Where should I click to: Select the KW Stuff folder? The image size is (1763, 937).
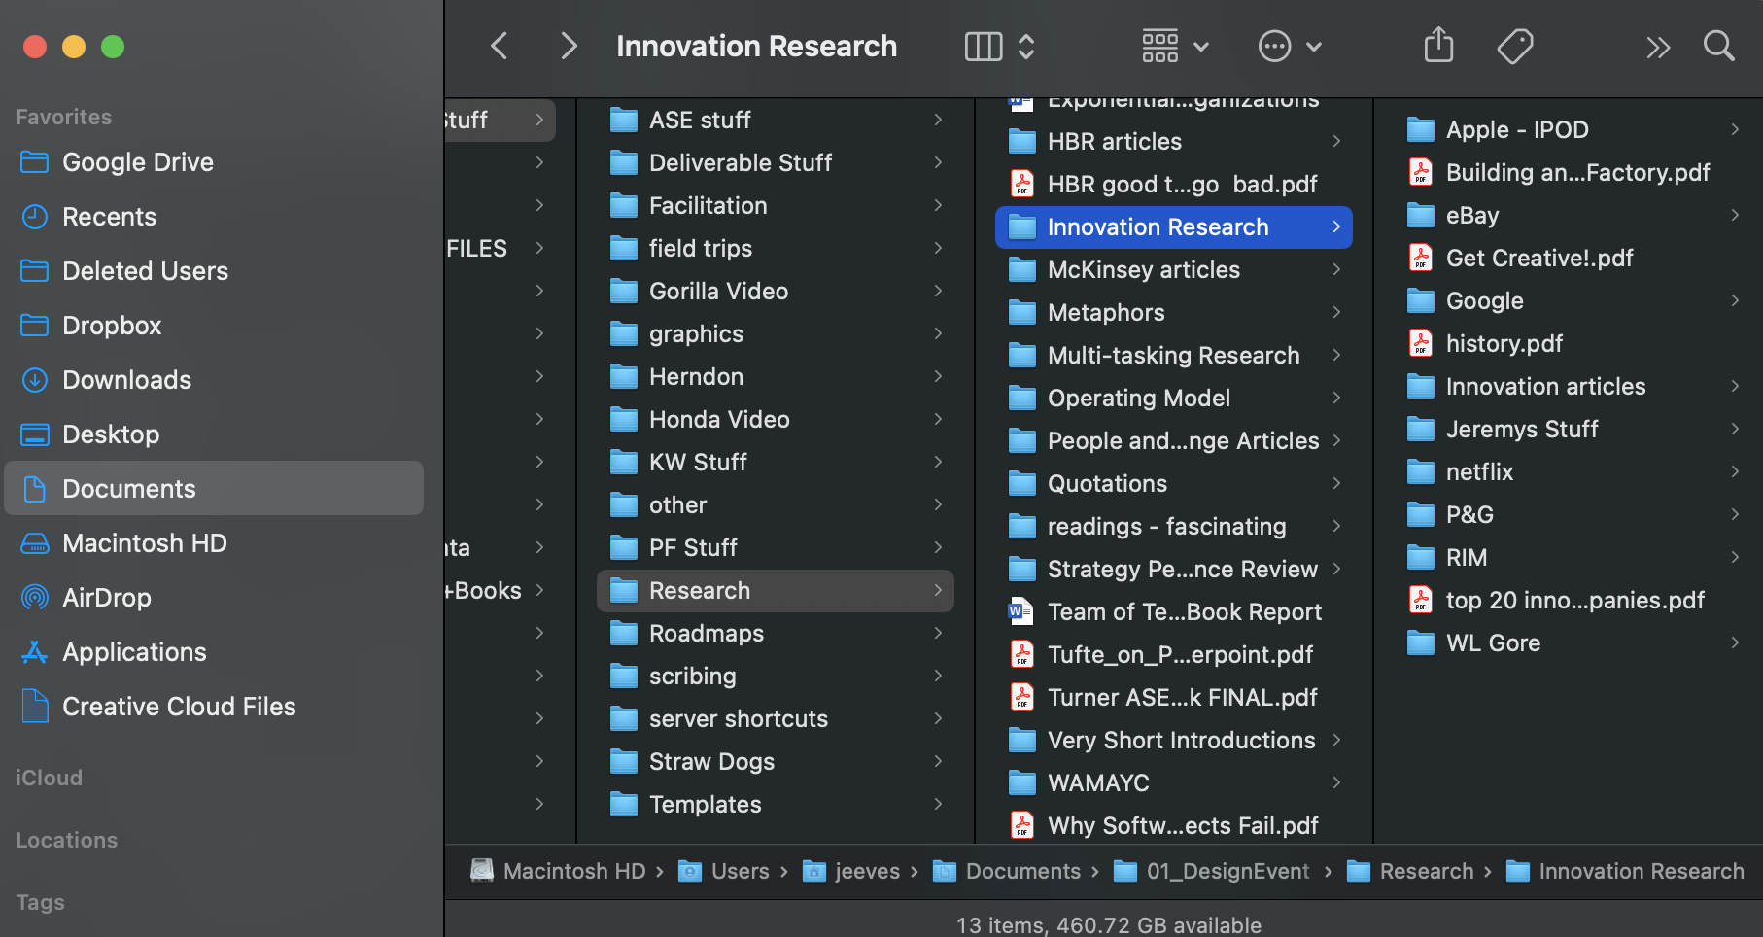(776, 462)
